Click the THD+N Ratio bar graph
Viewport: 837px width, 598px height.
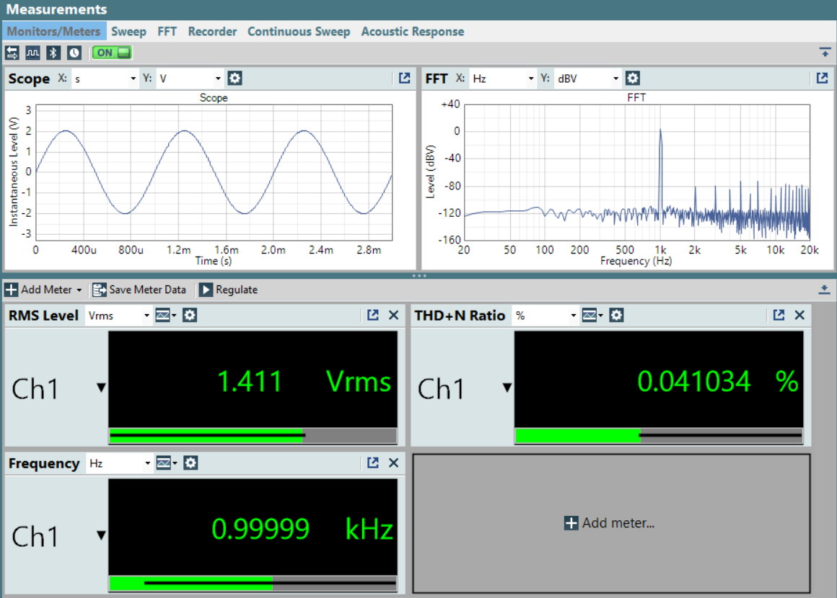coord(658,435)
